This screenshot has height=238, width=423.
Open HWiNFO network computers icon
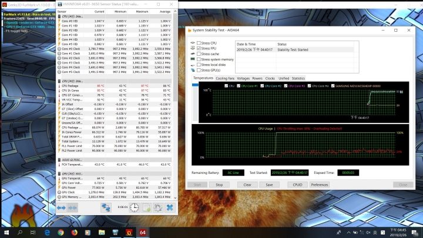106,207
